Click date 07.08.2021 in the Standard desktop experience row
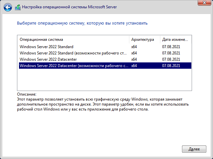Image resolution: width=213 pixels, height=159 pixels. [x=171, y=53]
